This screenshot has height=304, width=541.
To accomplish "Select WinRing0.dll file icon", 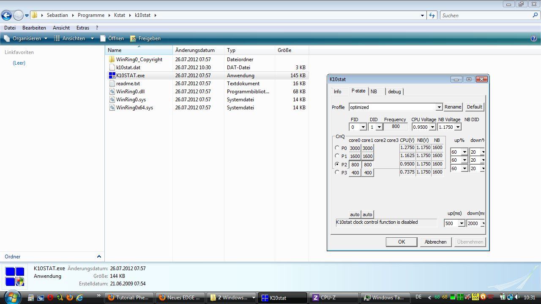I will click(x=112, y=91).
